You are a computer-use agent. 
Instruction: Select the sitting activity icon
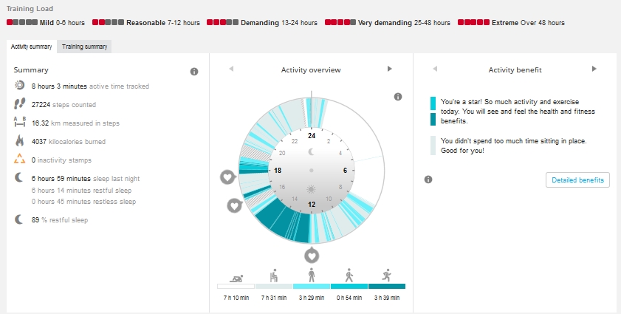274,275
